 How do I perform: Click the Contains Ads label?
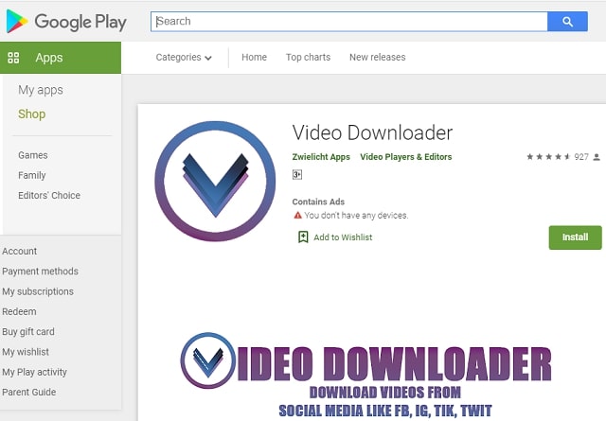(x=318, y=202)
